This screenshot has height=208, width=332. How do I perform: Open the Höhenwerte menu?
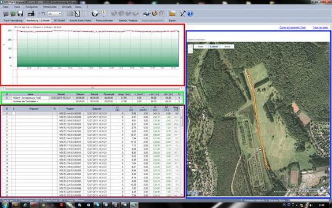[50, 7]
